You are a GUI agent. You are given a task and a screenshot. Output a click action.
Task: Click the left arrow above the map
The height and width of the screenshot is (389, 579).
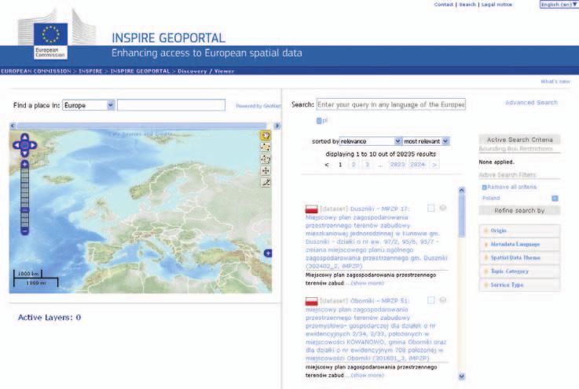(x=13, y=125)
